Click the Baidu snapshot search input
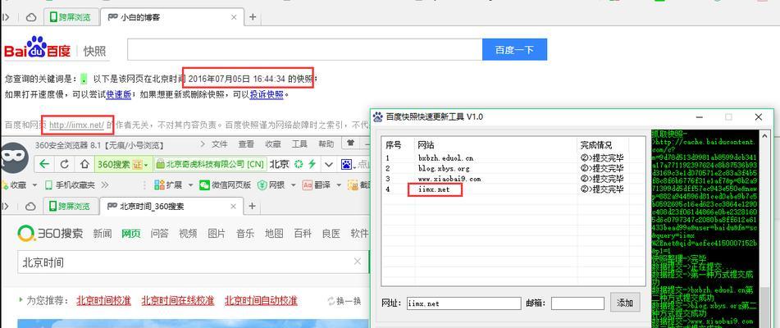Screen dimensions: 780x328 tap(305, 50)
